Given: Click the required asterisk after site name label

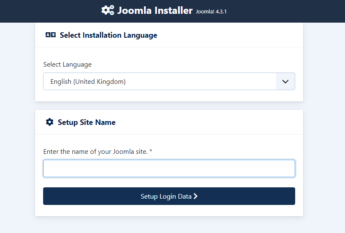Looking at the screenshot, I should 151,151.
